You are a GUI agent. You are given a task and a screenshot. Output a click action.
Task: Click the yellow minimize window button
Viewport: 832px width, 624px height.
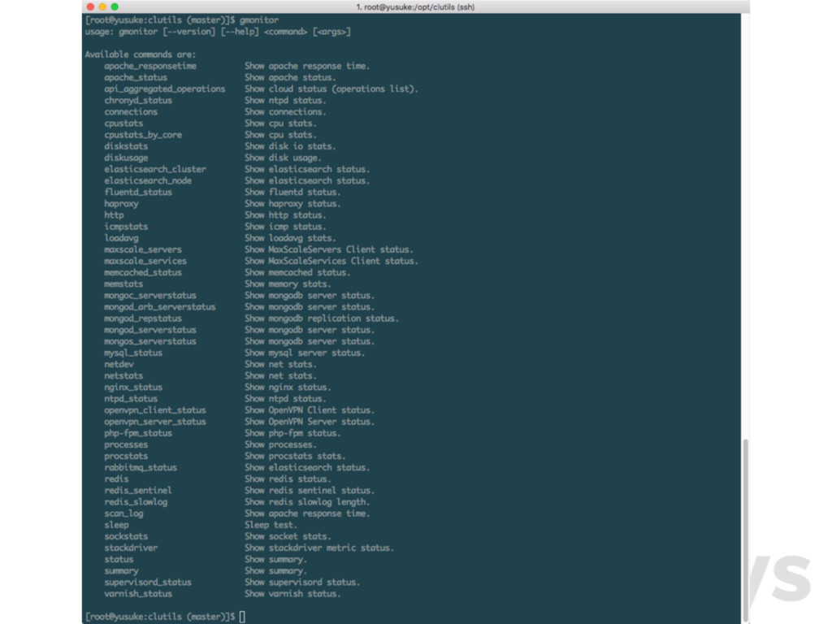coord(102,6)
